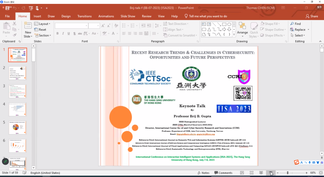Fit slide to current window
This screenshot has width=324, height=177.
click(321, 173)
